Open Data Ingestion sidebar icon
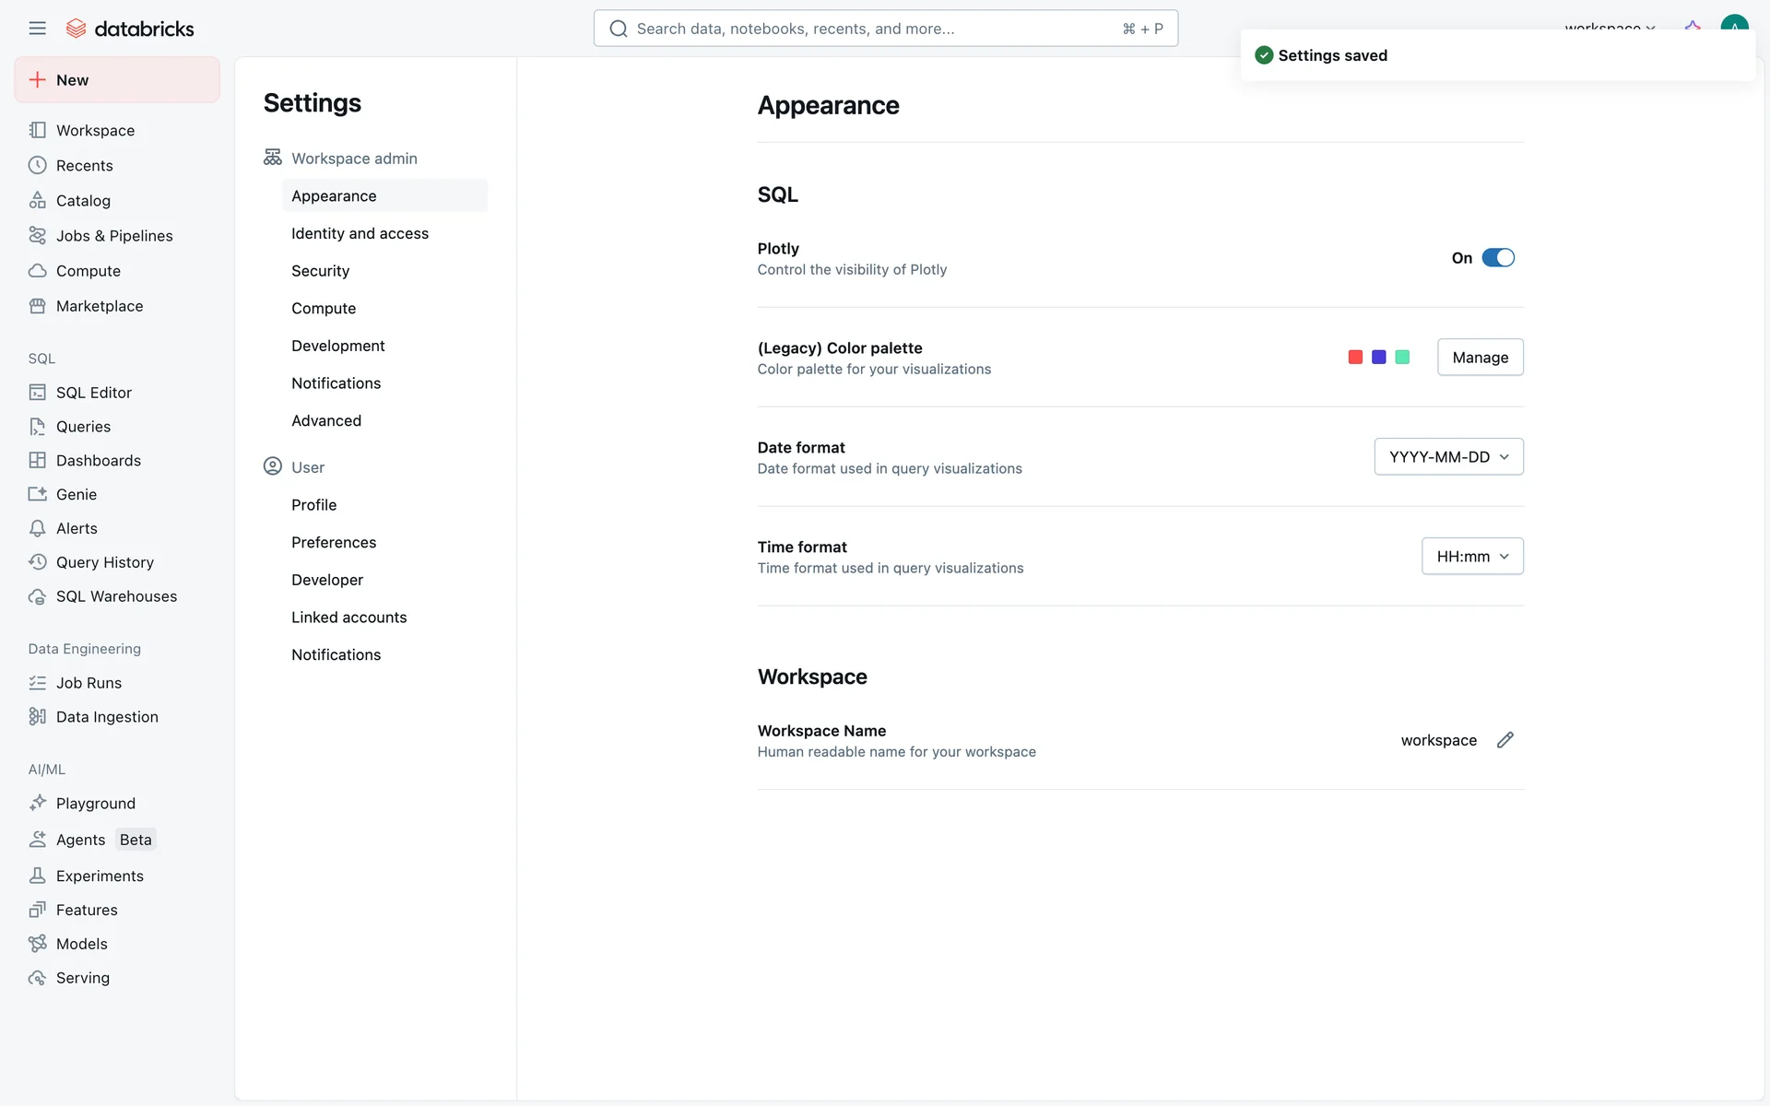Image resolution: width=1770 pixels, height=1106 pixels. (x=37, y=716)
